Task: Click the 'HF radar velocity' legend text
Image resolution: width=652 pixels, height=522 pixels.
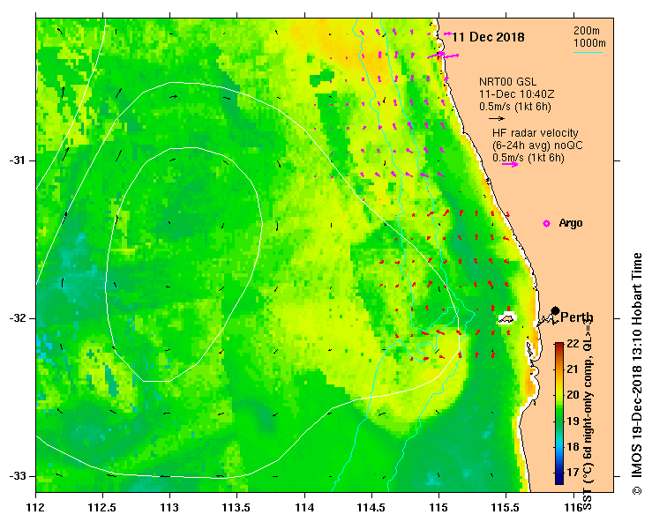Action: point(536,133)
